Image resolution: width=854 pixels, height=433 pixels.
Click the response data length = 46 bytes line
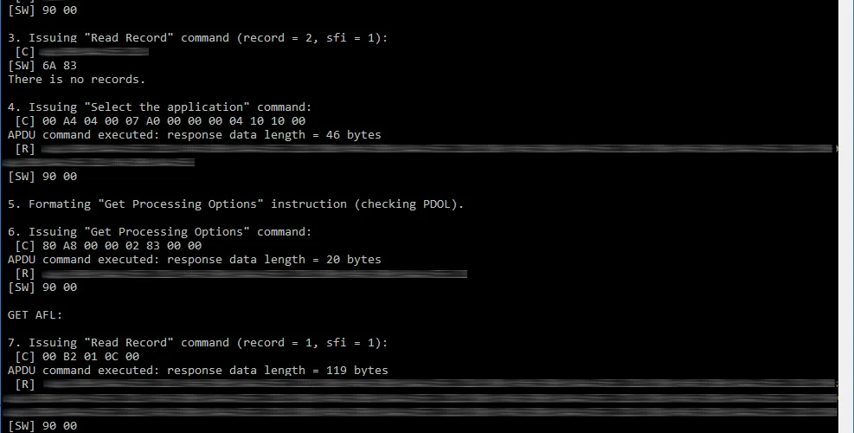click(195, 135)
